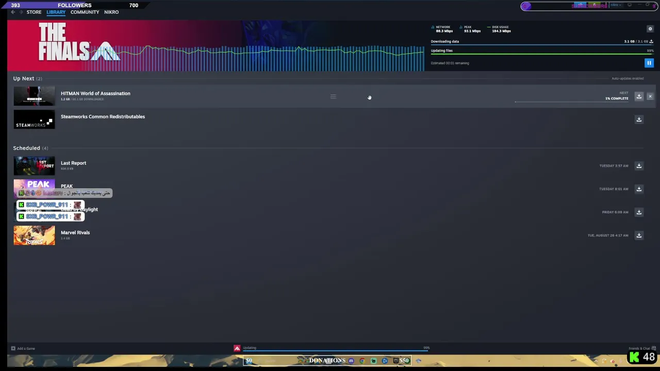Open the LIBRARY tab

pos(56,12)
